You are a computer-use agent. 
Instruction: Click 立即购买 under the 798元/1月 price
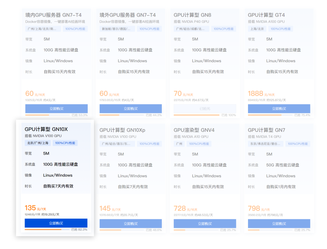[279, 224]
